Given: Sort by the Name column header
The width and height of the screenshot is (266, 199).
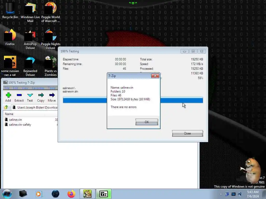Looking at the screenshot, I should tap(9, 114).
